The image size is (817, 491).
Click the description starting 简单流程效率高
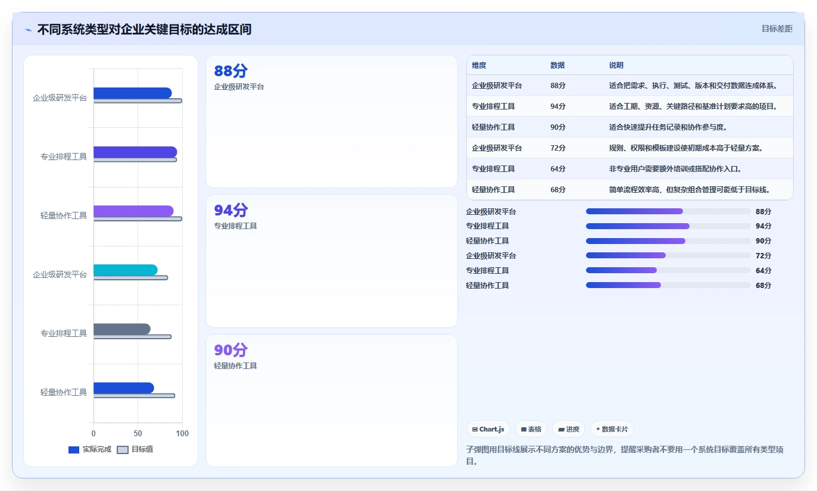pos(690,189)
